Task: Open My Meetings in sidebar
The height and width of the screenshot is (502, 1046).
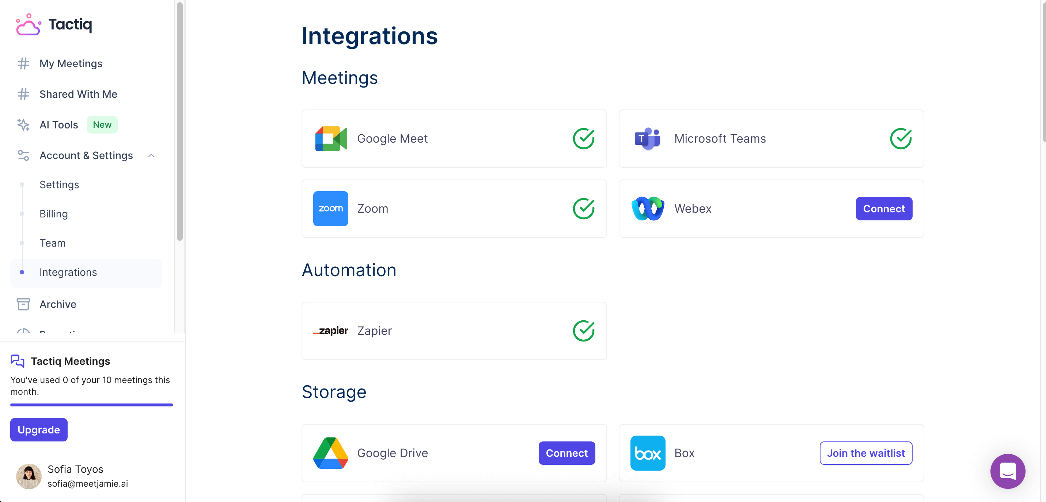Action: tap(71, 64)
